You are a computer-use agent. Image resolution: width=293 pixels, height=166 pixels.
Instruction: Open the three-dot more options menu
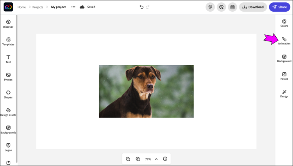tap(73, 7)
